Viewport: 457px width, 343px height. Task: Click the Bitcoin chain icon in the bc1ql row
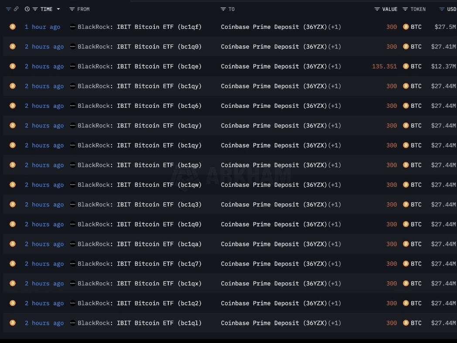13,322
